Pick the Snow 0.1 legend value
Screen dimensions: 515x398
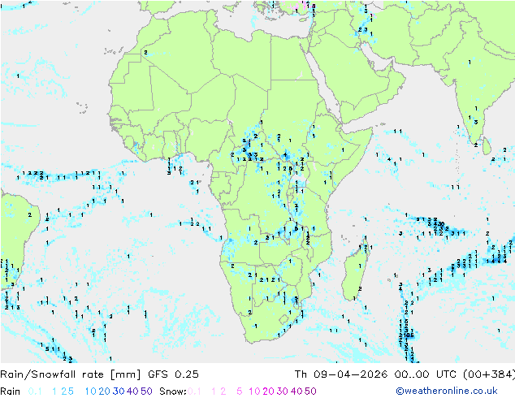point(194,392)
